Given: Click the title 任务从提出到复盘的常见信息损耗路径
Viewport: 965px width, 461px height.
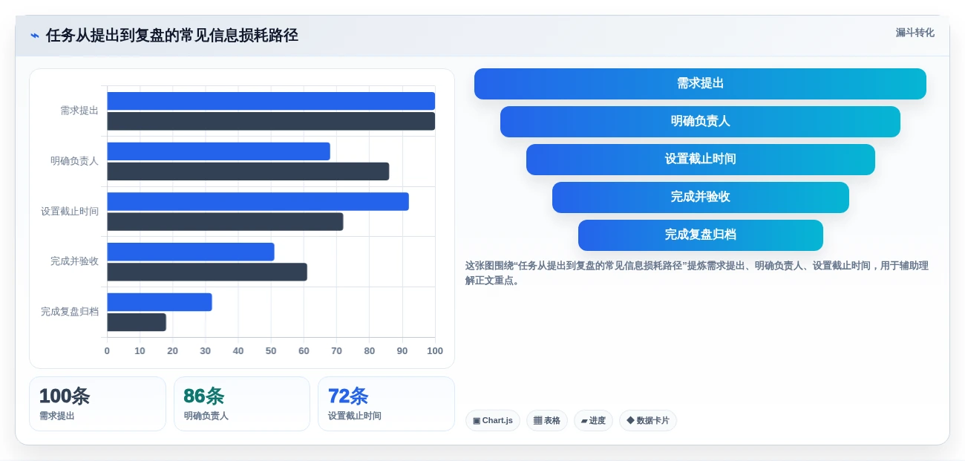Looking at the screenshot, I should [x=172, y=35].
